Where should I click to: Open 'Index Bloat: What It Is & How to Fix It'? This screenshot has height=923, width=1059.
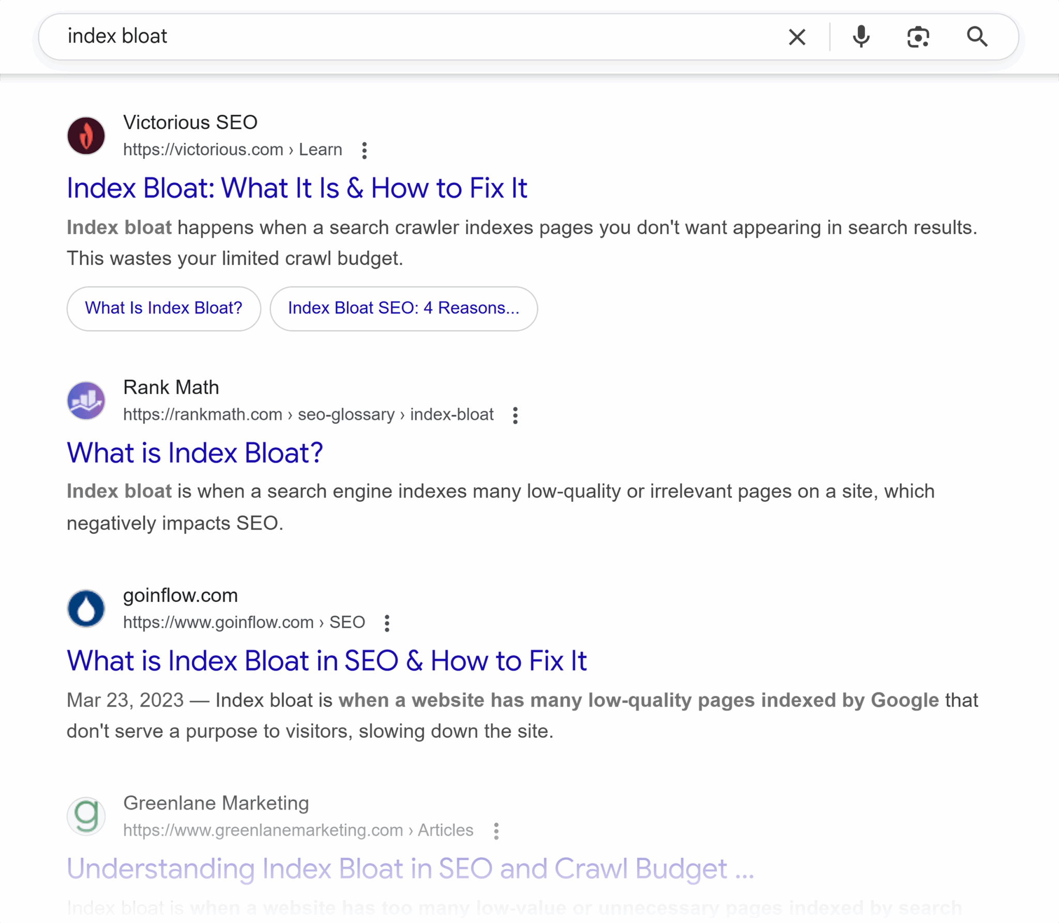click(x=297, y=188)
